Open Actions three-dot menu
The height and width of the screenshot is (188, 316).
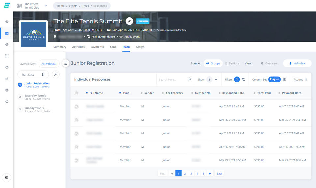(306, 79)
